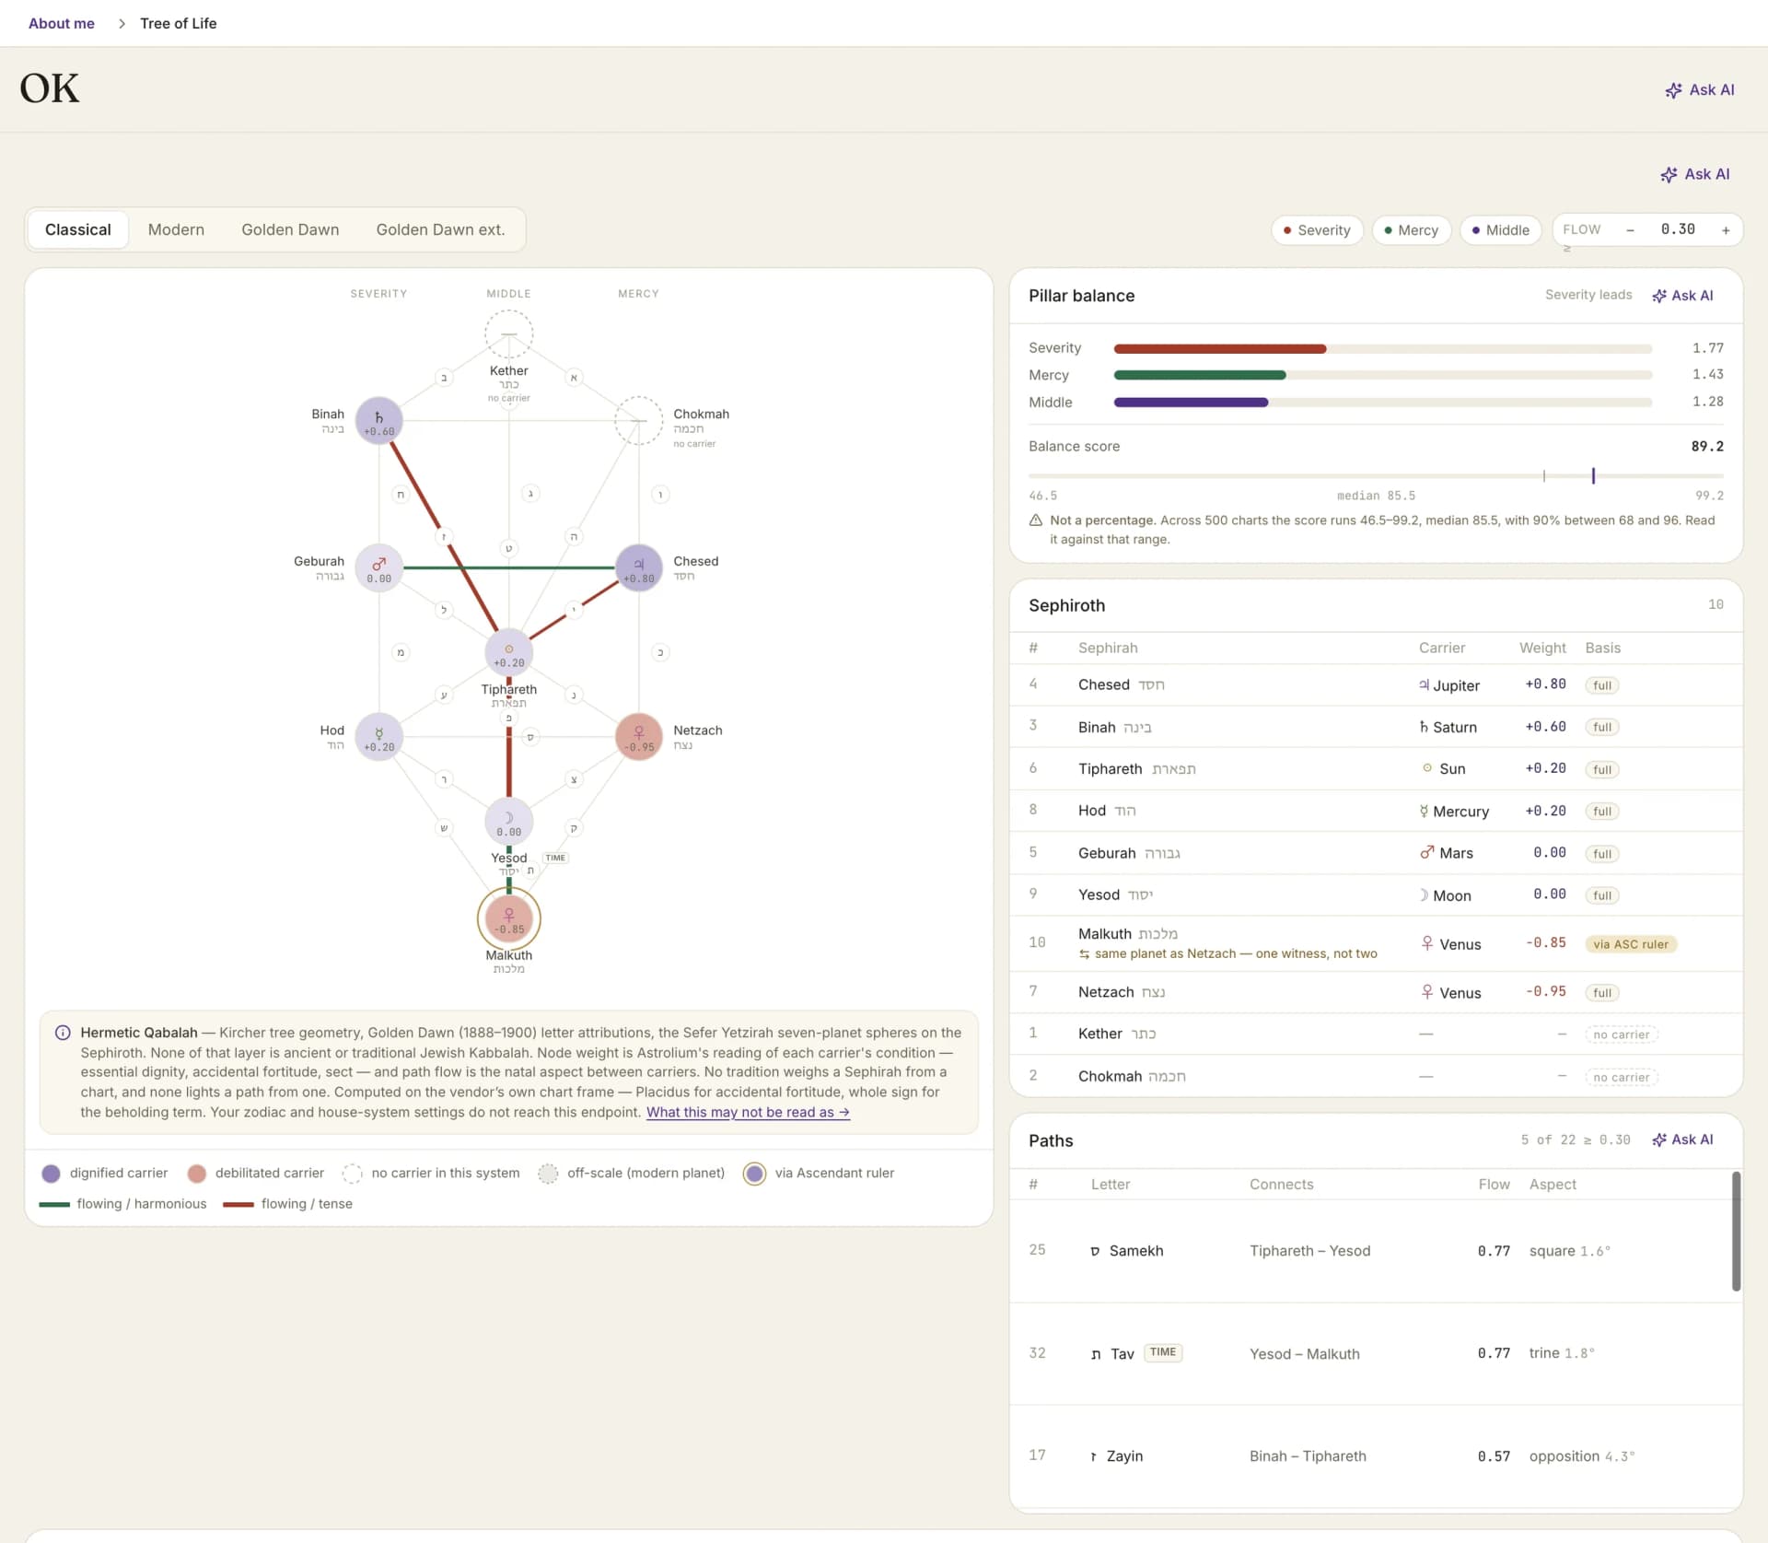Click the flow value 0.30 field
This screenshot has width=1768, height=1543.
click(1677, 229)
